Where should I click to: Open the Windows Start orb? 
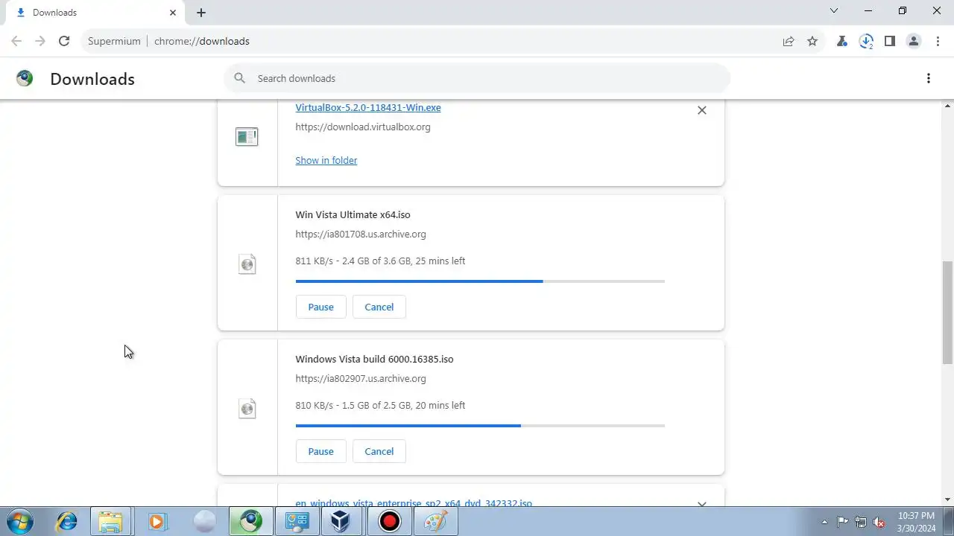pyautogui.click(x=20, y=522)
